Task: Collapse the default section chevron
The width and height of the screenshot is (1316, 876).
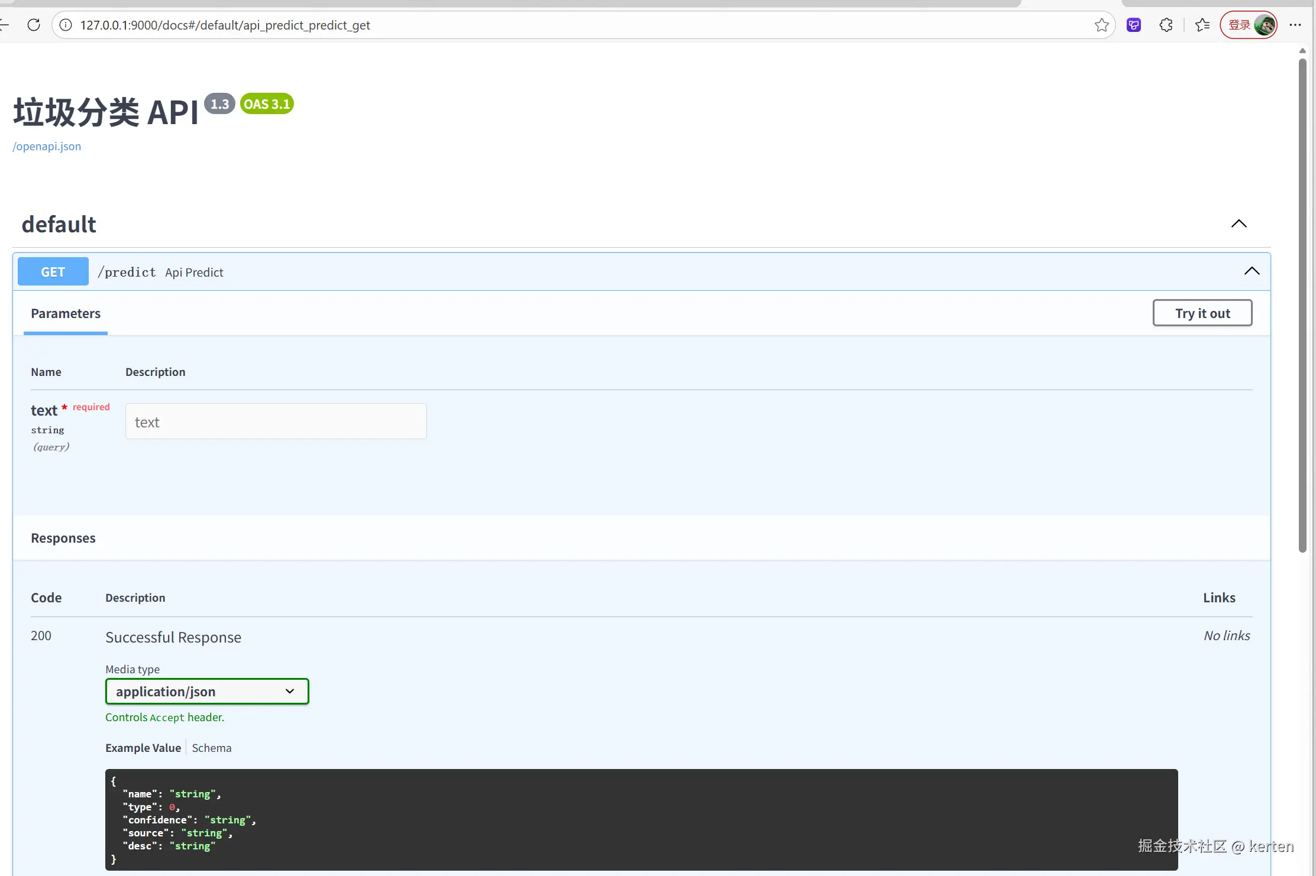Action: (x=1239, y=223)
